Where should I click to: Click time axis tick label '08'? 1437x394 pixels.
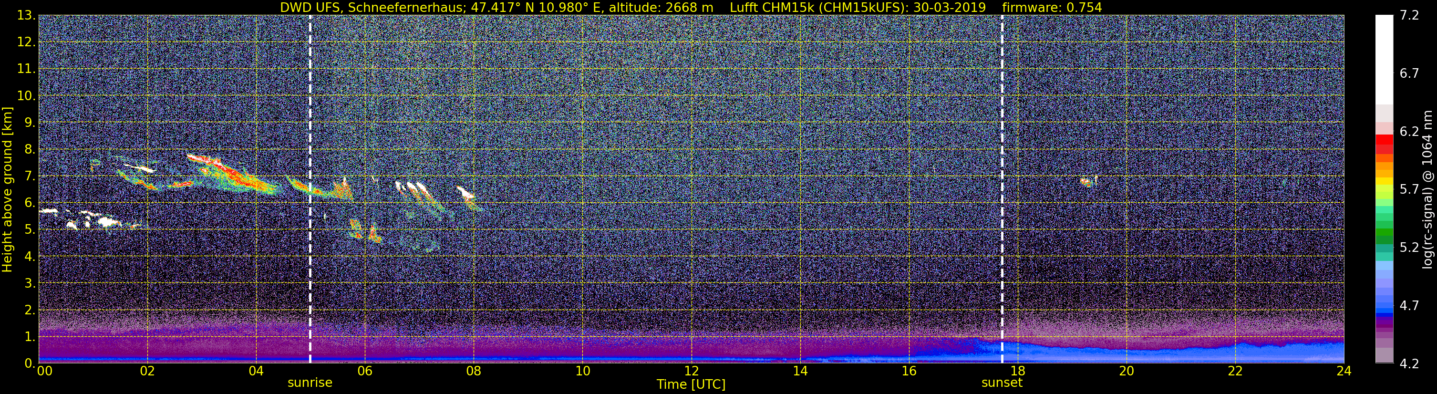474,372
